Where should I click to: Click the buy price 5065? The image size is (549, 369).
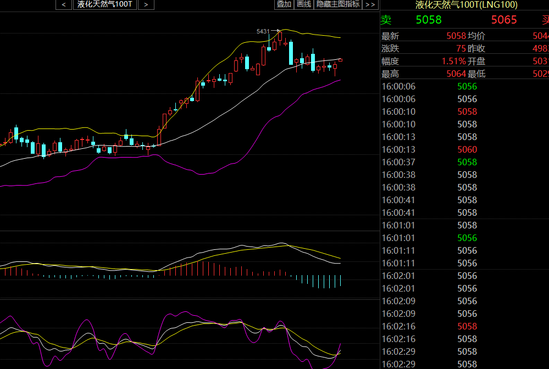504,20
